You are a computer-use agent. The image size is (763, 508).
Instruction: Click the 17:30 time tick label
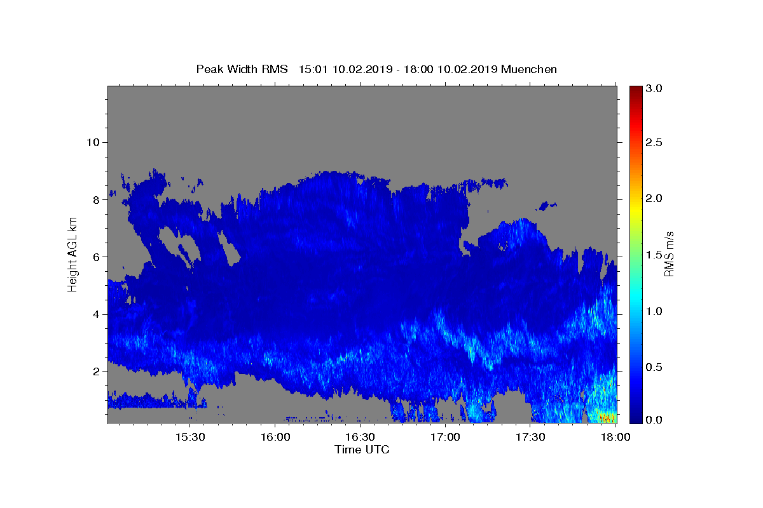click(530, 438)
